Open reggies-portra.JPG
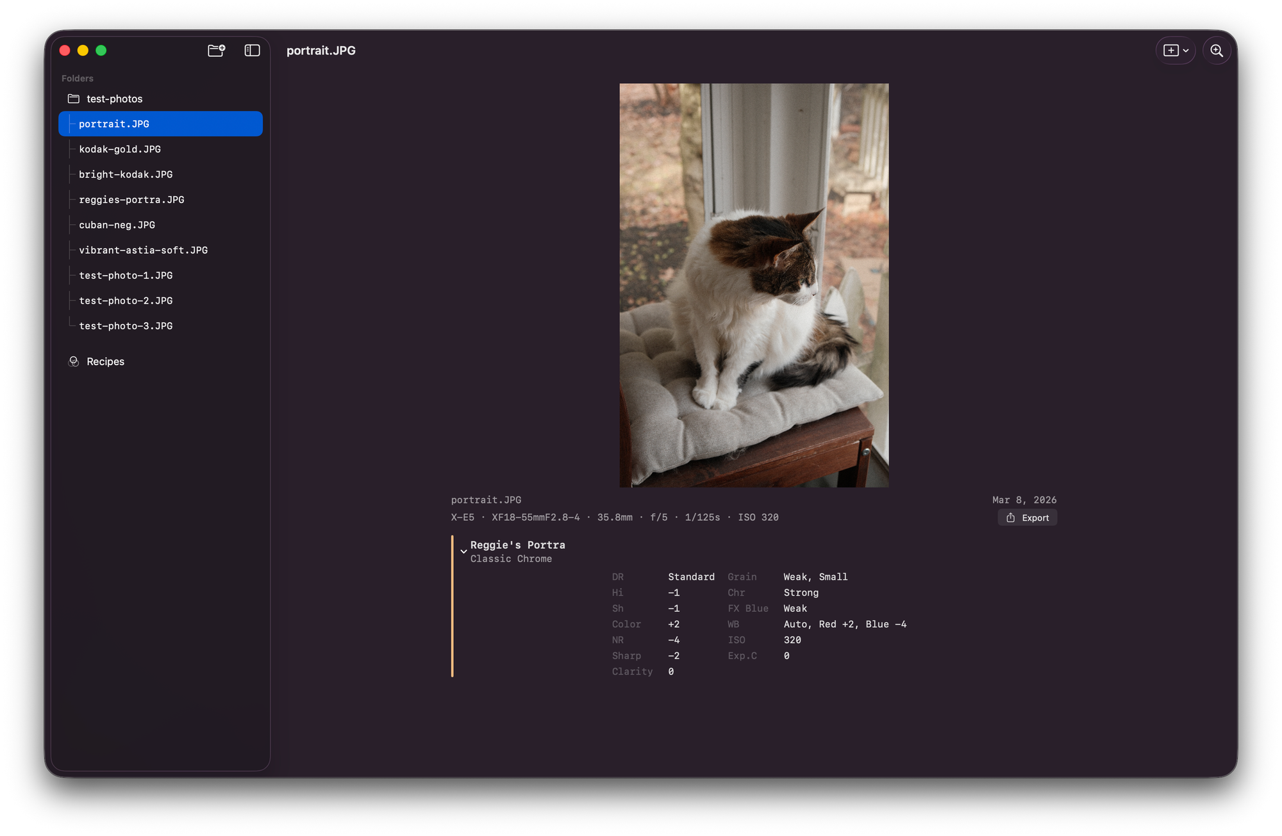The image size is (1282, 836). [131, 200]
